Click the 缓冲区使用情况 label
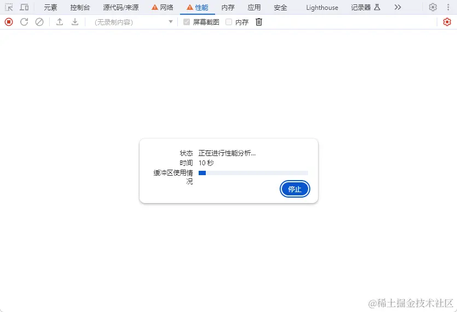The height and width of the screenshot is (312, 457). (x=173, y=177)
